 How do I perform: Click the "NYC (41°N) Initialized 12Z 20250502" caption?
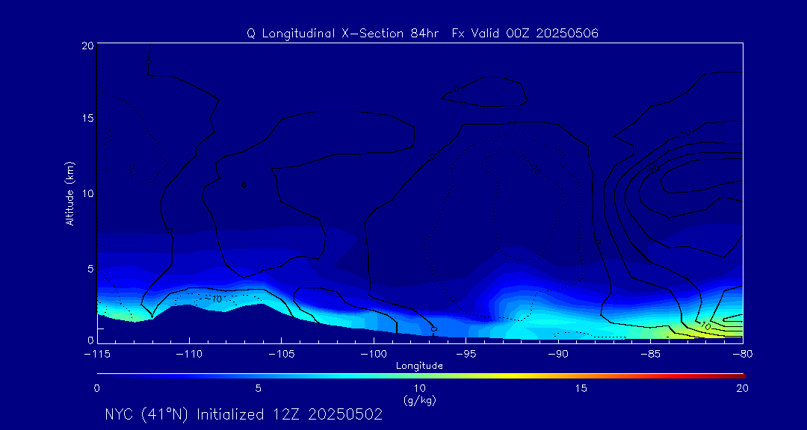point(244,414)
